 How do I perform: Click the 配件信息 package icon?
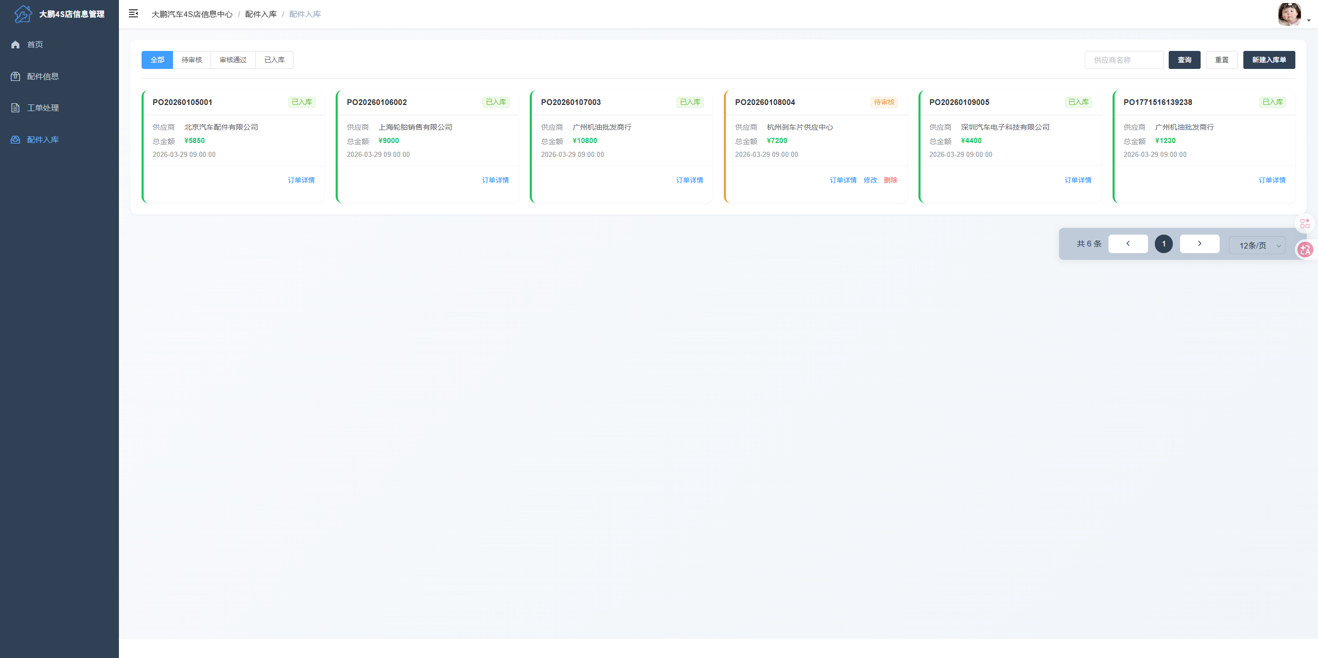(15, 76)
